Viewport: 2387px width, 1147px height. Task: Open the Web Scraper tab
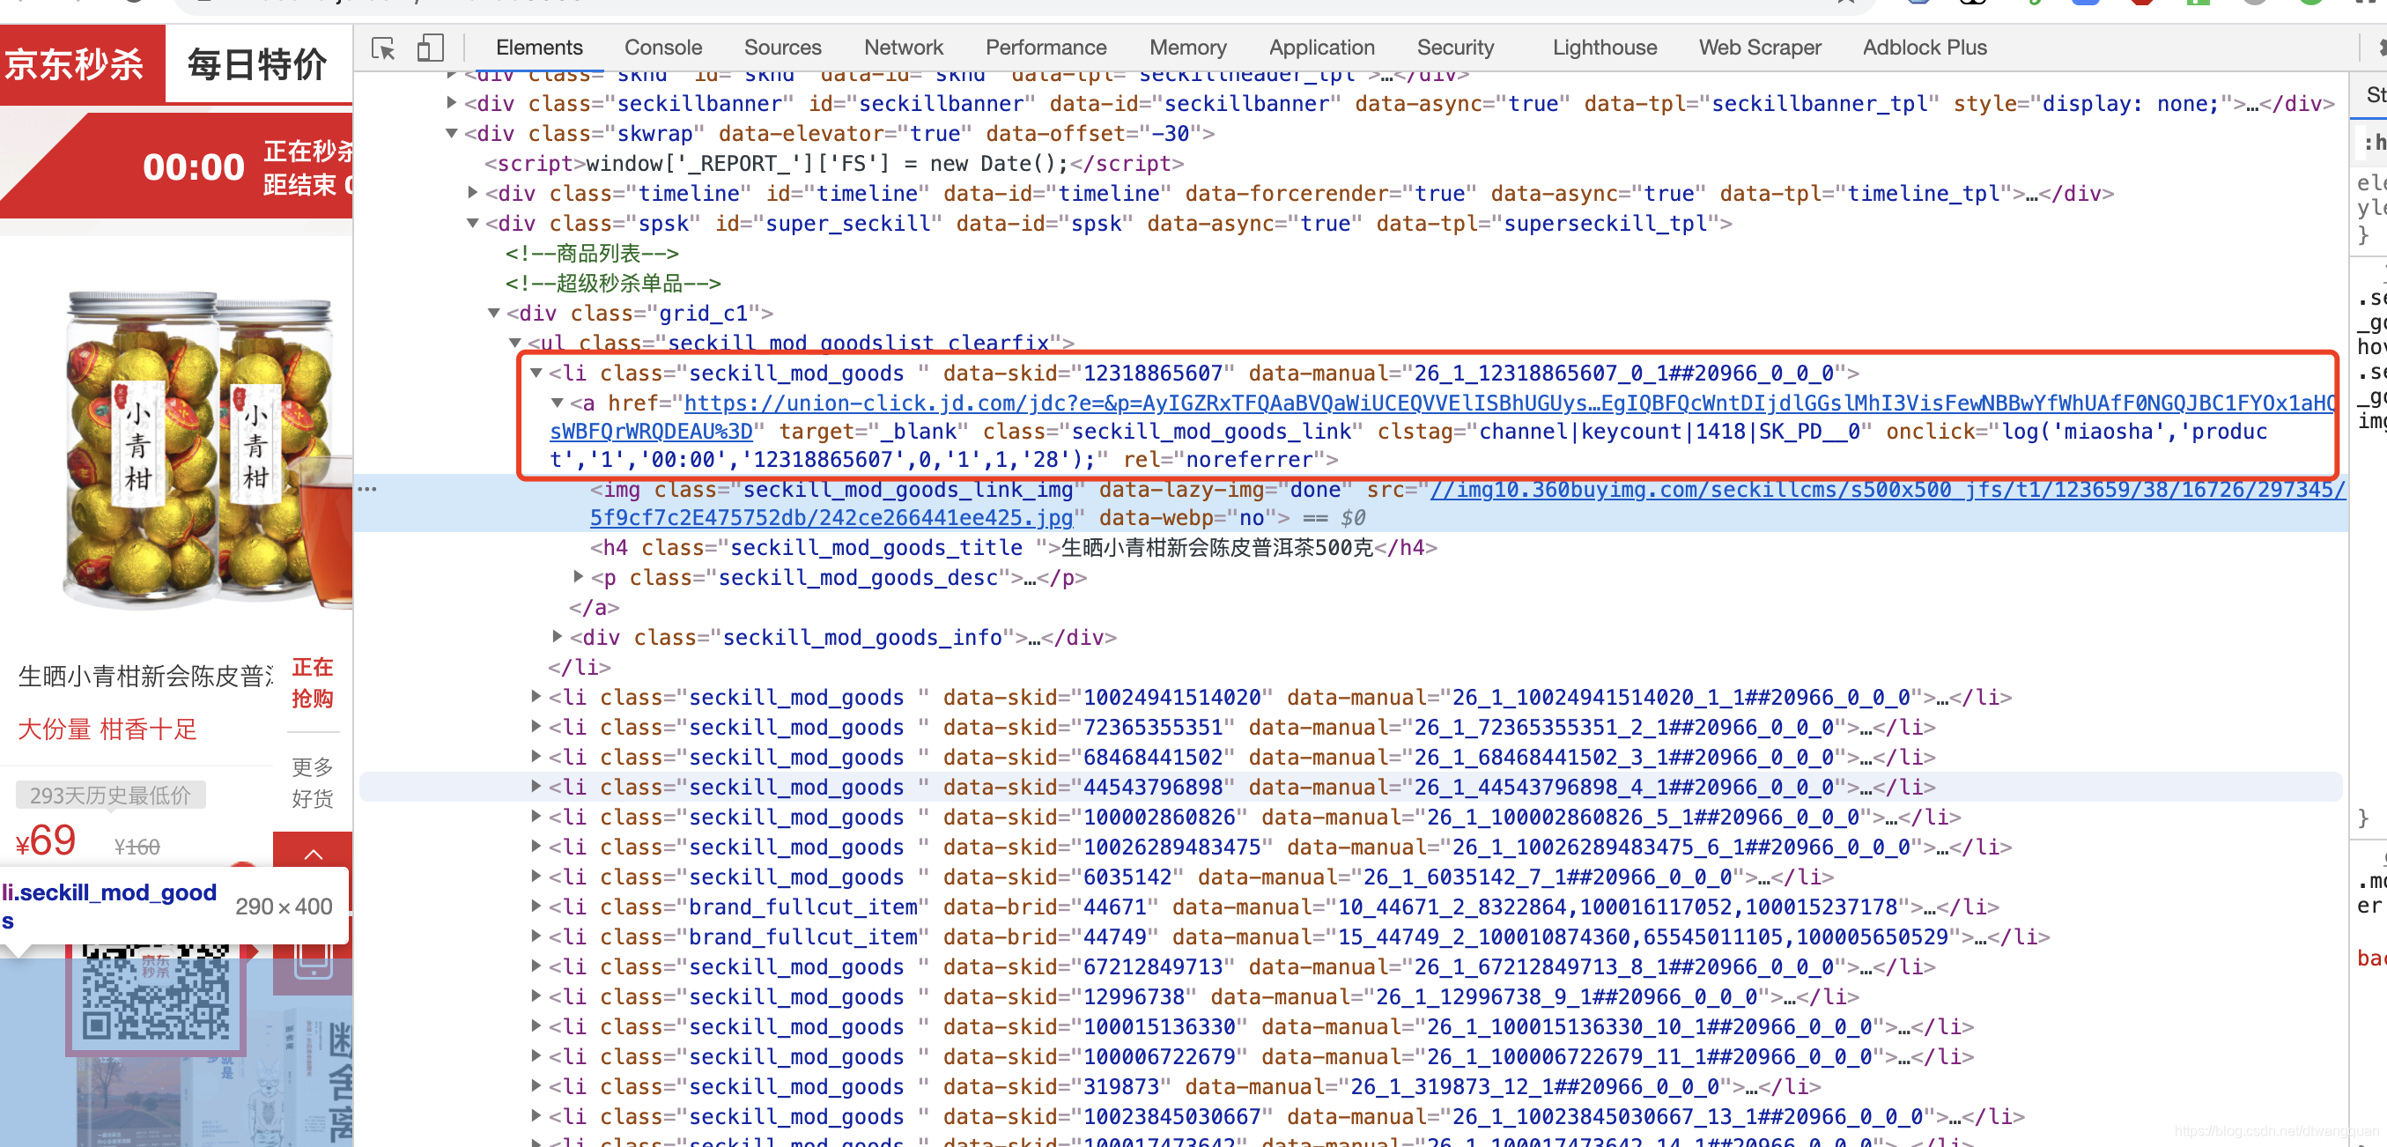[x=1759, y=48]
